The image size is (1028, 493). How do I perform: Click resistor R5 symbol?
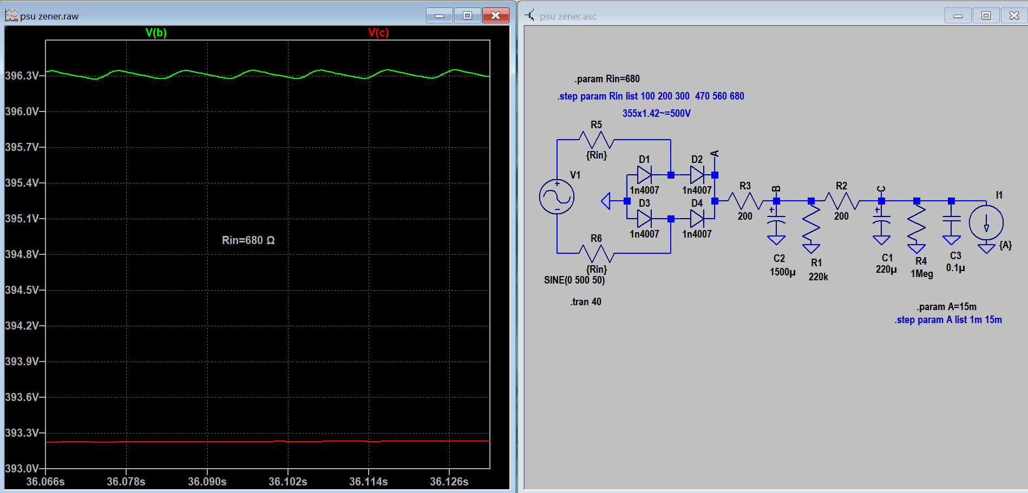click(x=596, y=140)
